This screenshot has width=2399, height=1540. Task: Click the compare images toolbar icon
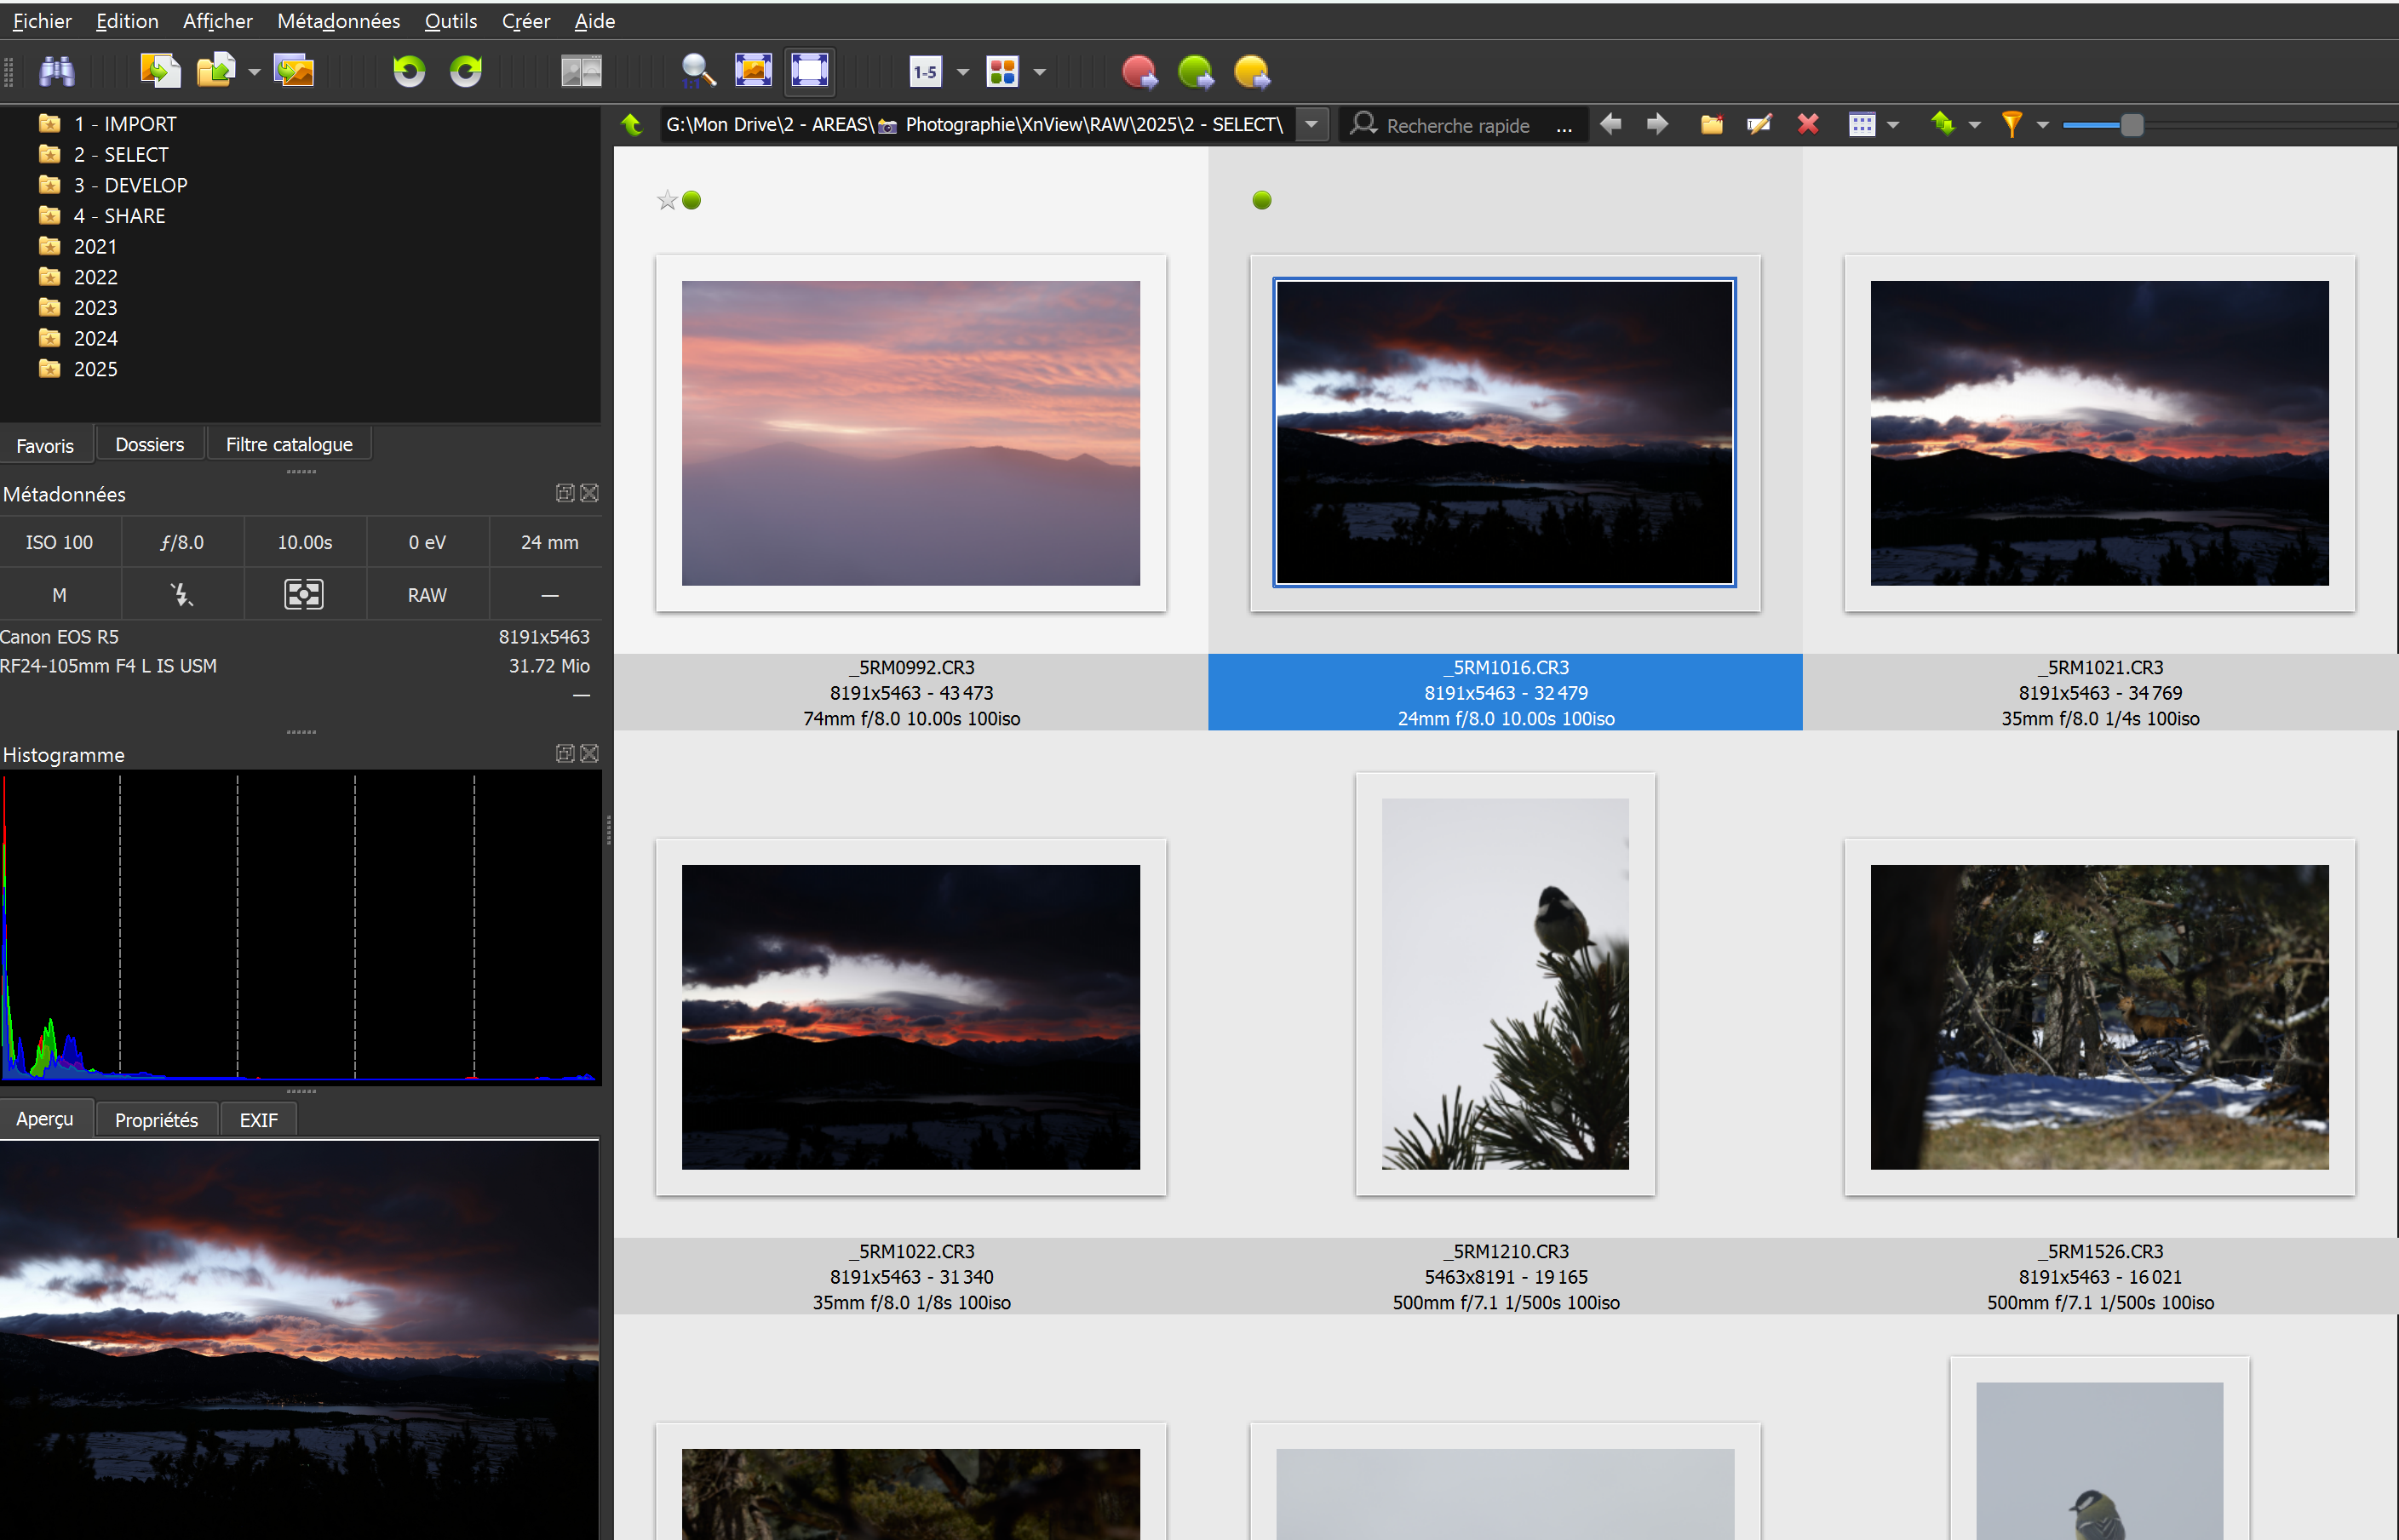[582, 71]
